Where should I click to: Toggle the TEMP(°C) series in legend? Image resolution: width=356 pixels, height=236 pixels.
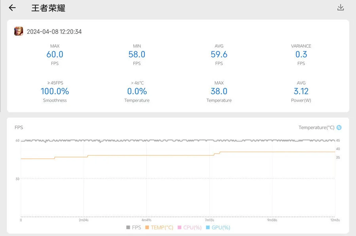pyautogui.click(x=159, y=227)
